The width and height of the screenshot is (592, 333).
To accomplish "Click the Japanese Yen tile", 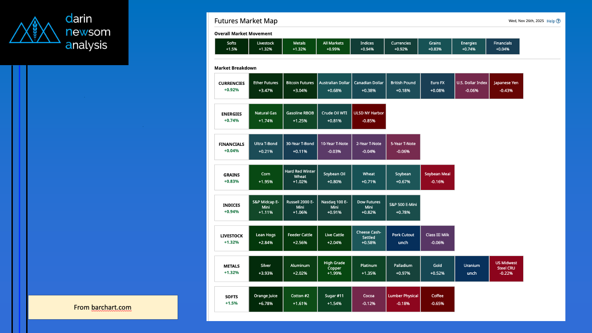I will (x=506, y=86).
